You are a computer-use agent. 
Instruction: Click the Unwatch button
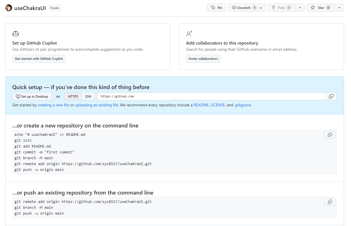tap(247, 8)
